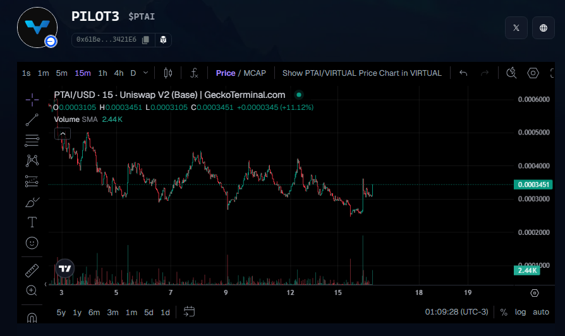Screen dimensions: 565x336
Task: Set date range to 1d
Action: click(x=165, y=313)
